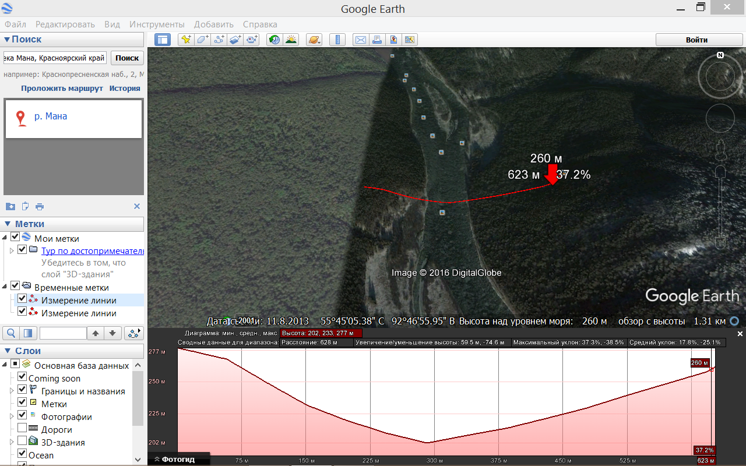Screen dimensions: 746x466
Task: Click the transparency gradient square icon
Action: 28,333
